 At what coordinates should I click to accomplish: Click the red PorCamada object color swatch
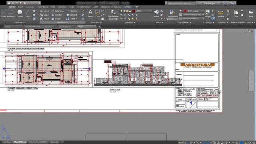[x=186, y=11]
